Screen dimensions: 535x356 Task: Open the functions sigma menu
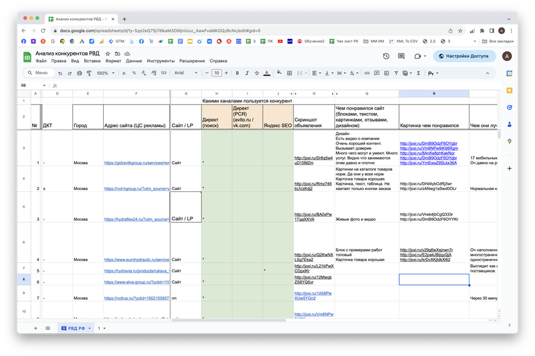419,73
